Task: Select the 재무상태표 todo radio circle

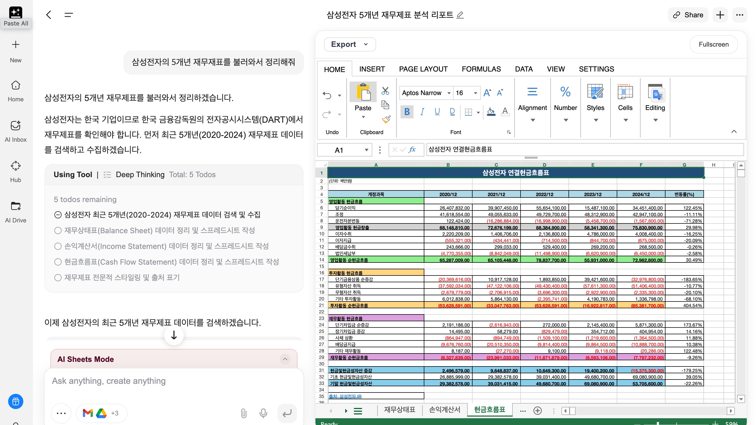Action: click(58, 231)
